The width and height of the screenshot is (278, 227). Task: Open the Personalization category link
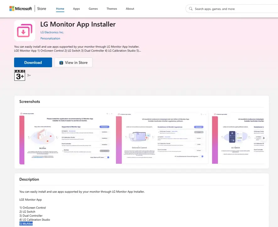coord(50,38)
